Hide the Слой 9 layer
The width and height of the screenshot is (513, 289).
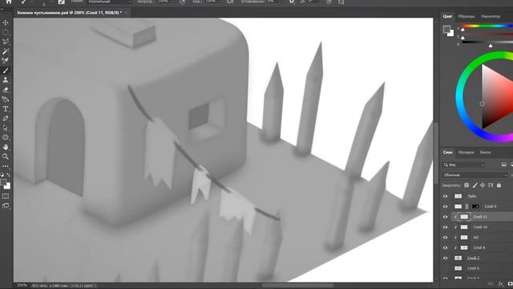(x=446, y=206)
